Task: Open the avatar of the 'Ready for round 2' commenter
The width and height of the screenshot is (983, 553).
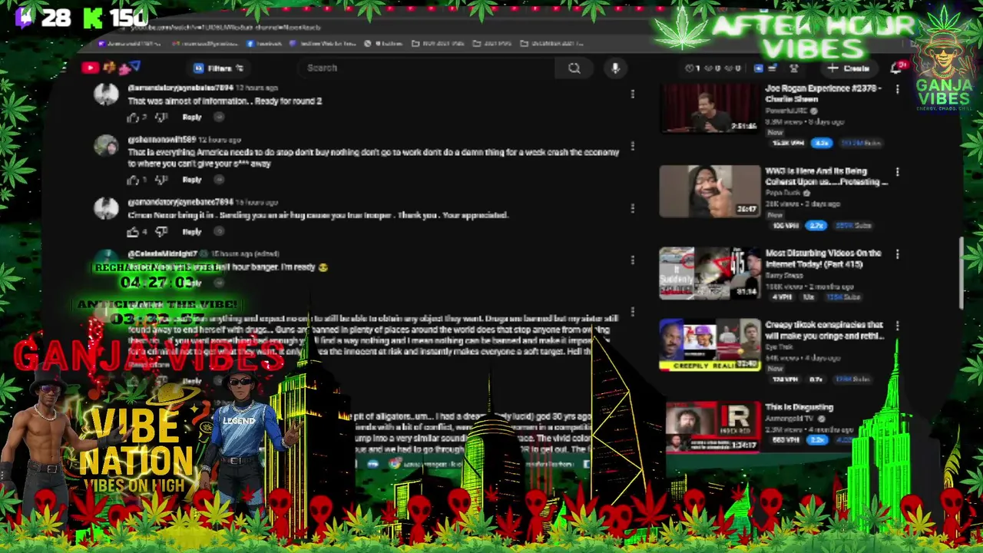Action: point(106,95)
